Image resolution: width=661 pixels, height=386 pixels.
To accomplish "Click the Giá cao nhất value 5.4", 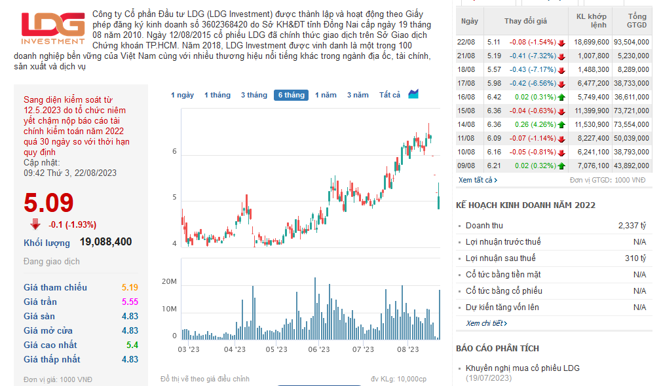I will (x=132, y=345).
